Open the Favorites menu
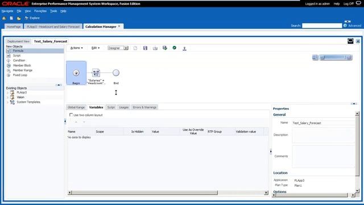The image size is (364, 205). point(40,11)
